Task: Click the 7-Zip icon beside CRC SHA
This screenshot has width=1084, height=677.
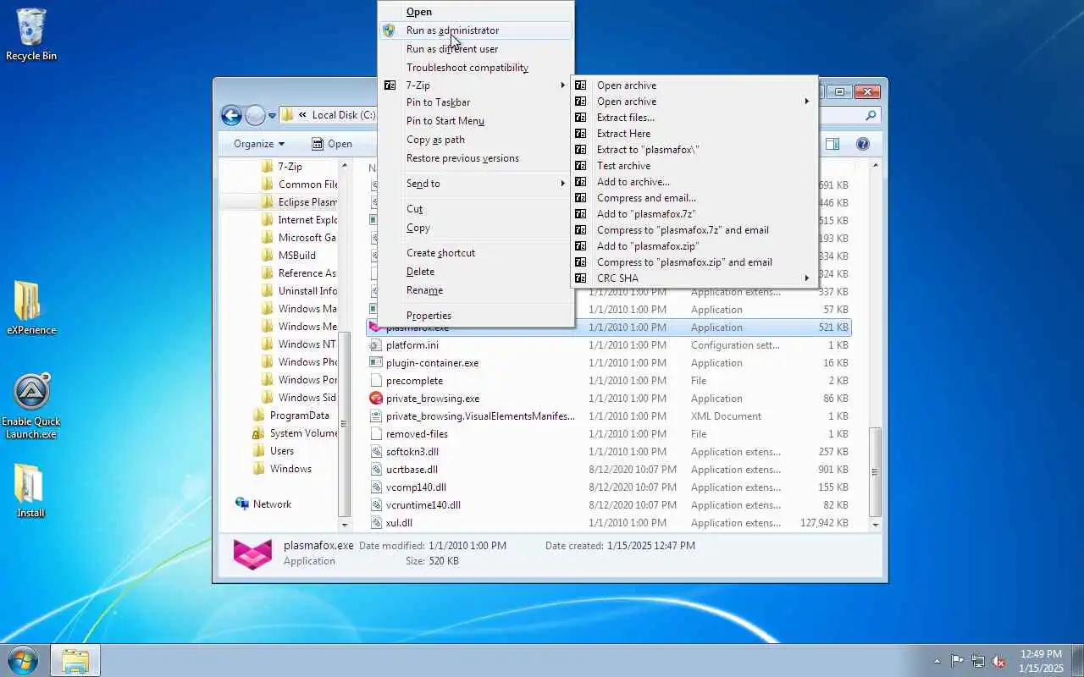Action: point(580,278)
